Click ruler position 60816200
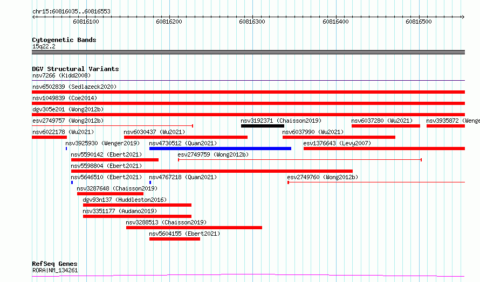Image resolution: width=480 pixels, height=282 pixels. pos(169,22)
